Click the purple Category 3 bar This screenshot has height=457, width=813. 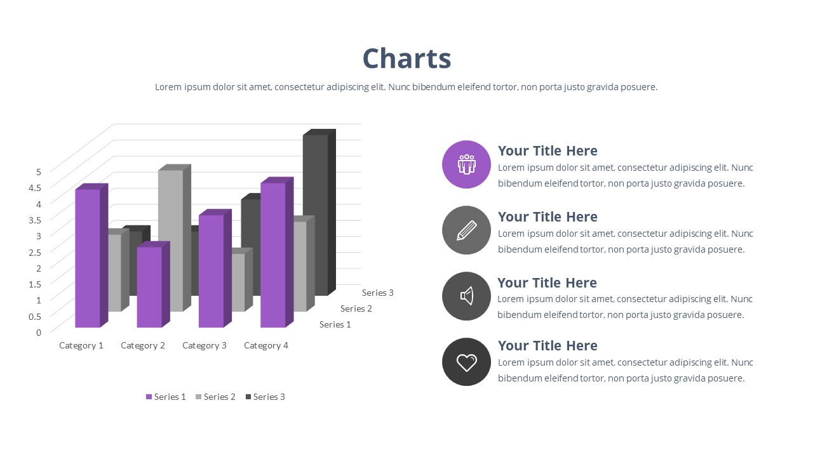(x=211, y=271)
